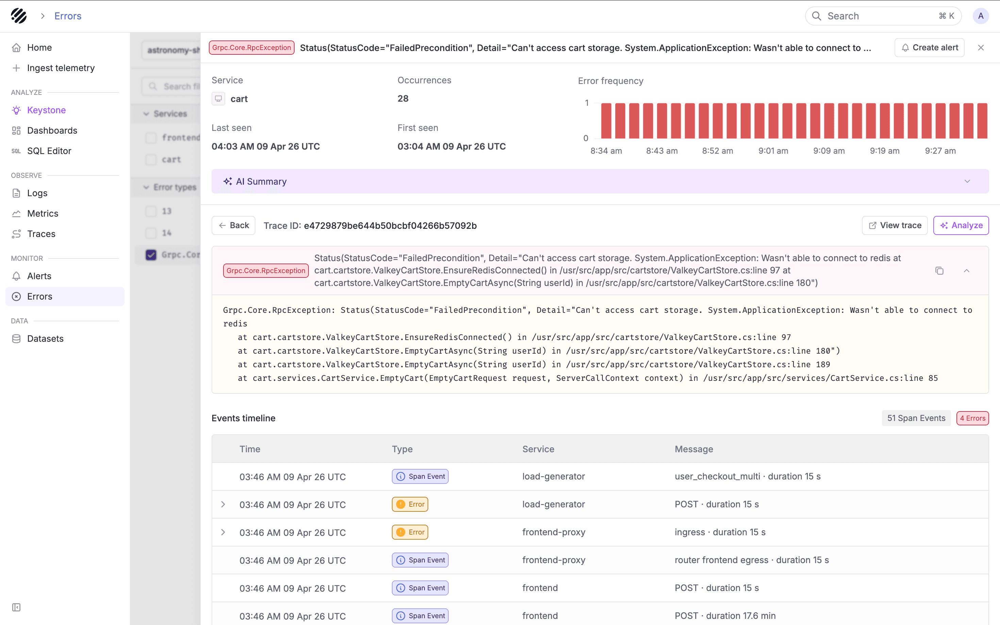The height and width of the screenshot is (625, 1000).
Task: Click the Service column header
Action: [538, 449]
